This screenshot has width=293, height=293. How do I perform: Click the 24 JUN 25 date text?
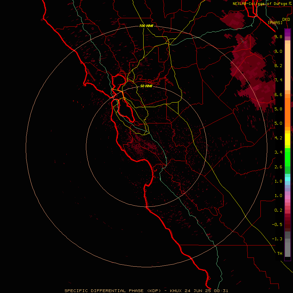point(198,291)
